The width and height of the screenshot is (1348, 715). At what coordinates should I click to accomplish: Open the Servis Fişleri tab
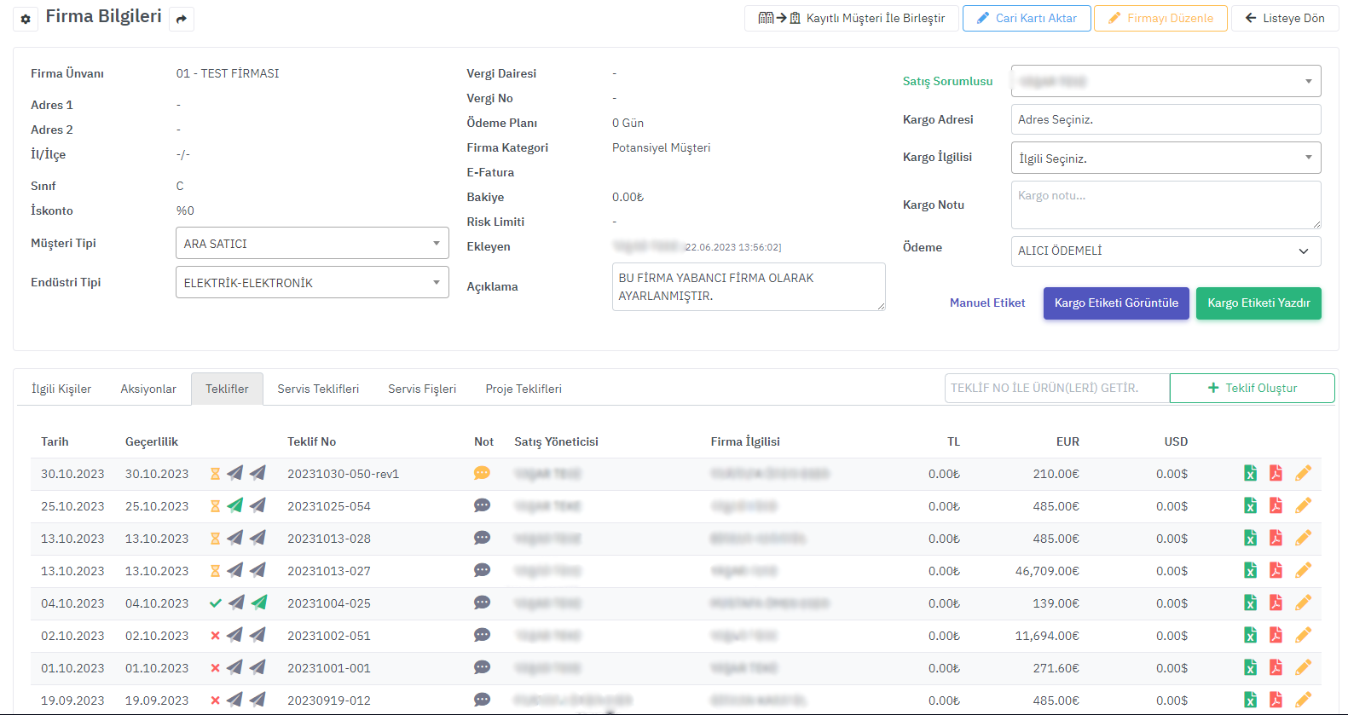point(422,389)
